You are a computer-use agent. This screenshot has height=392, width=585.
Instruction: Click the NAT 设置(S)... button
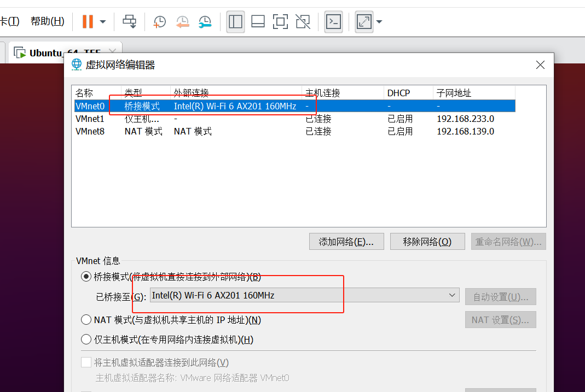coord(501,320)
